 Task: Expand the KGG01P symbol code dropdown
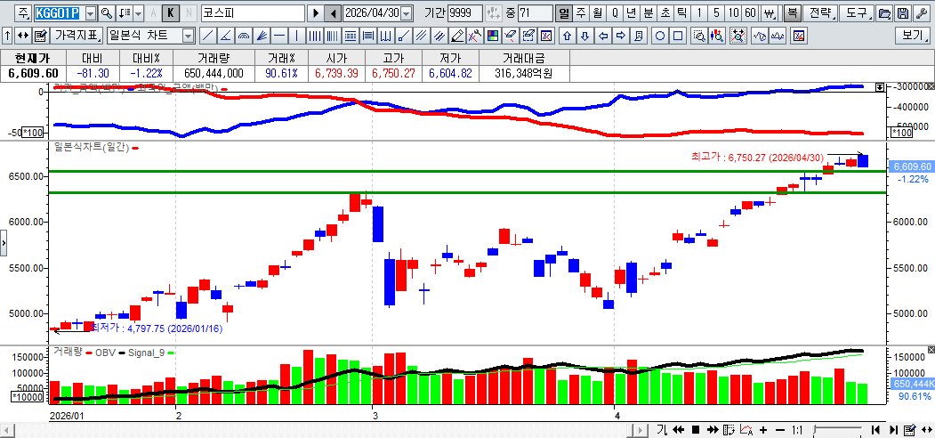click(x=90, y=13)
